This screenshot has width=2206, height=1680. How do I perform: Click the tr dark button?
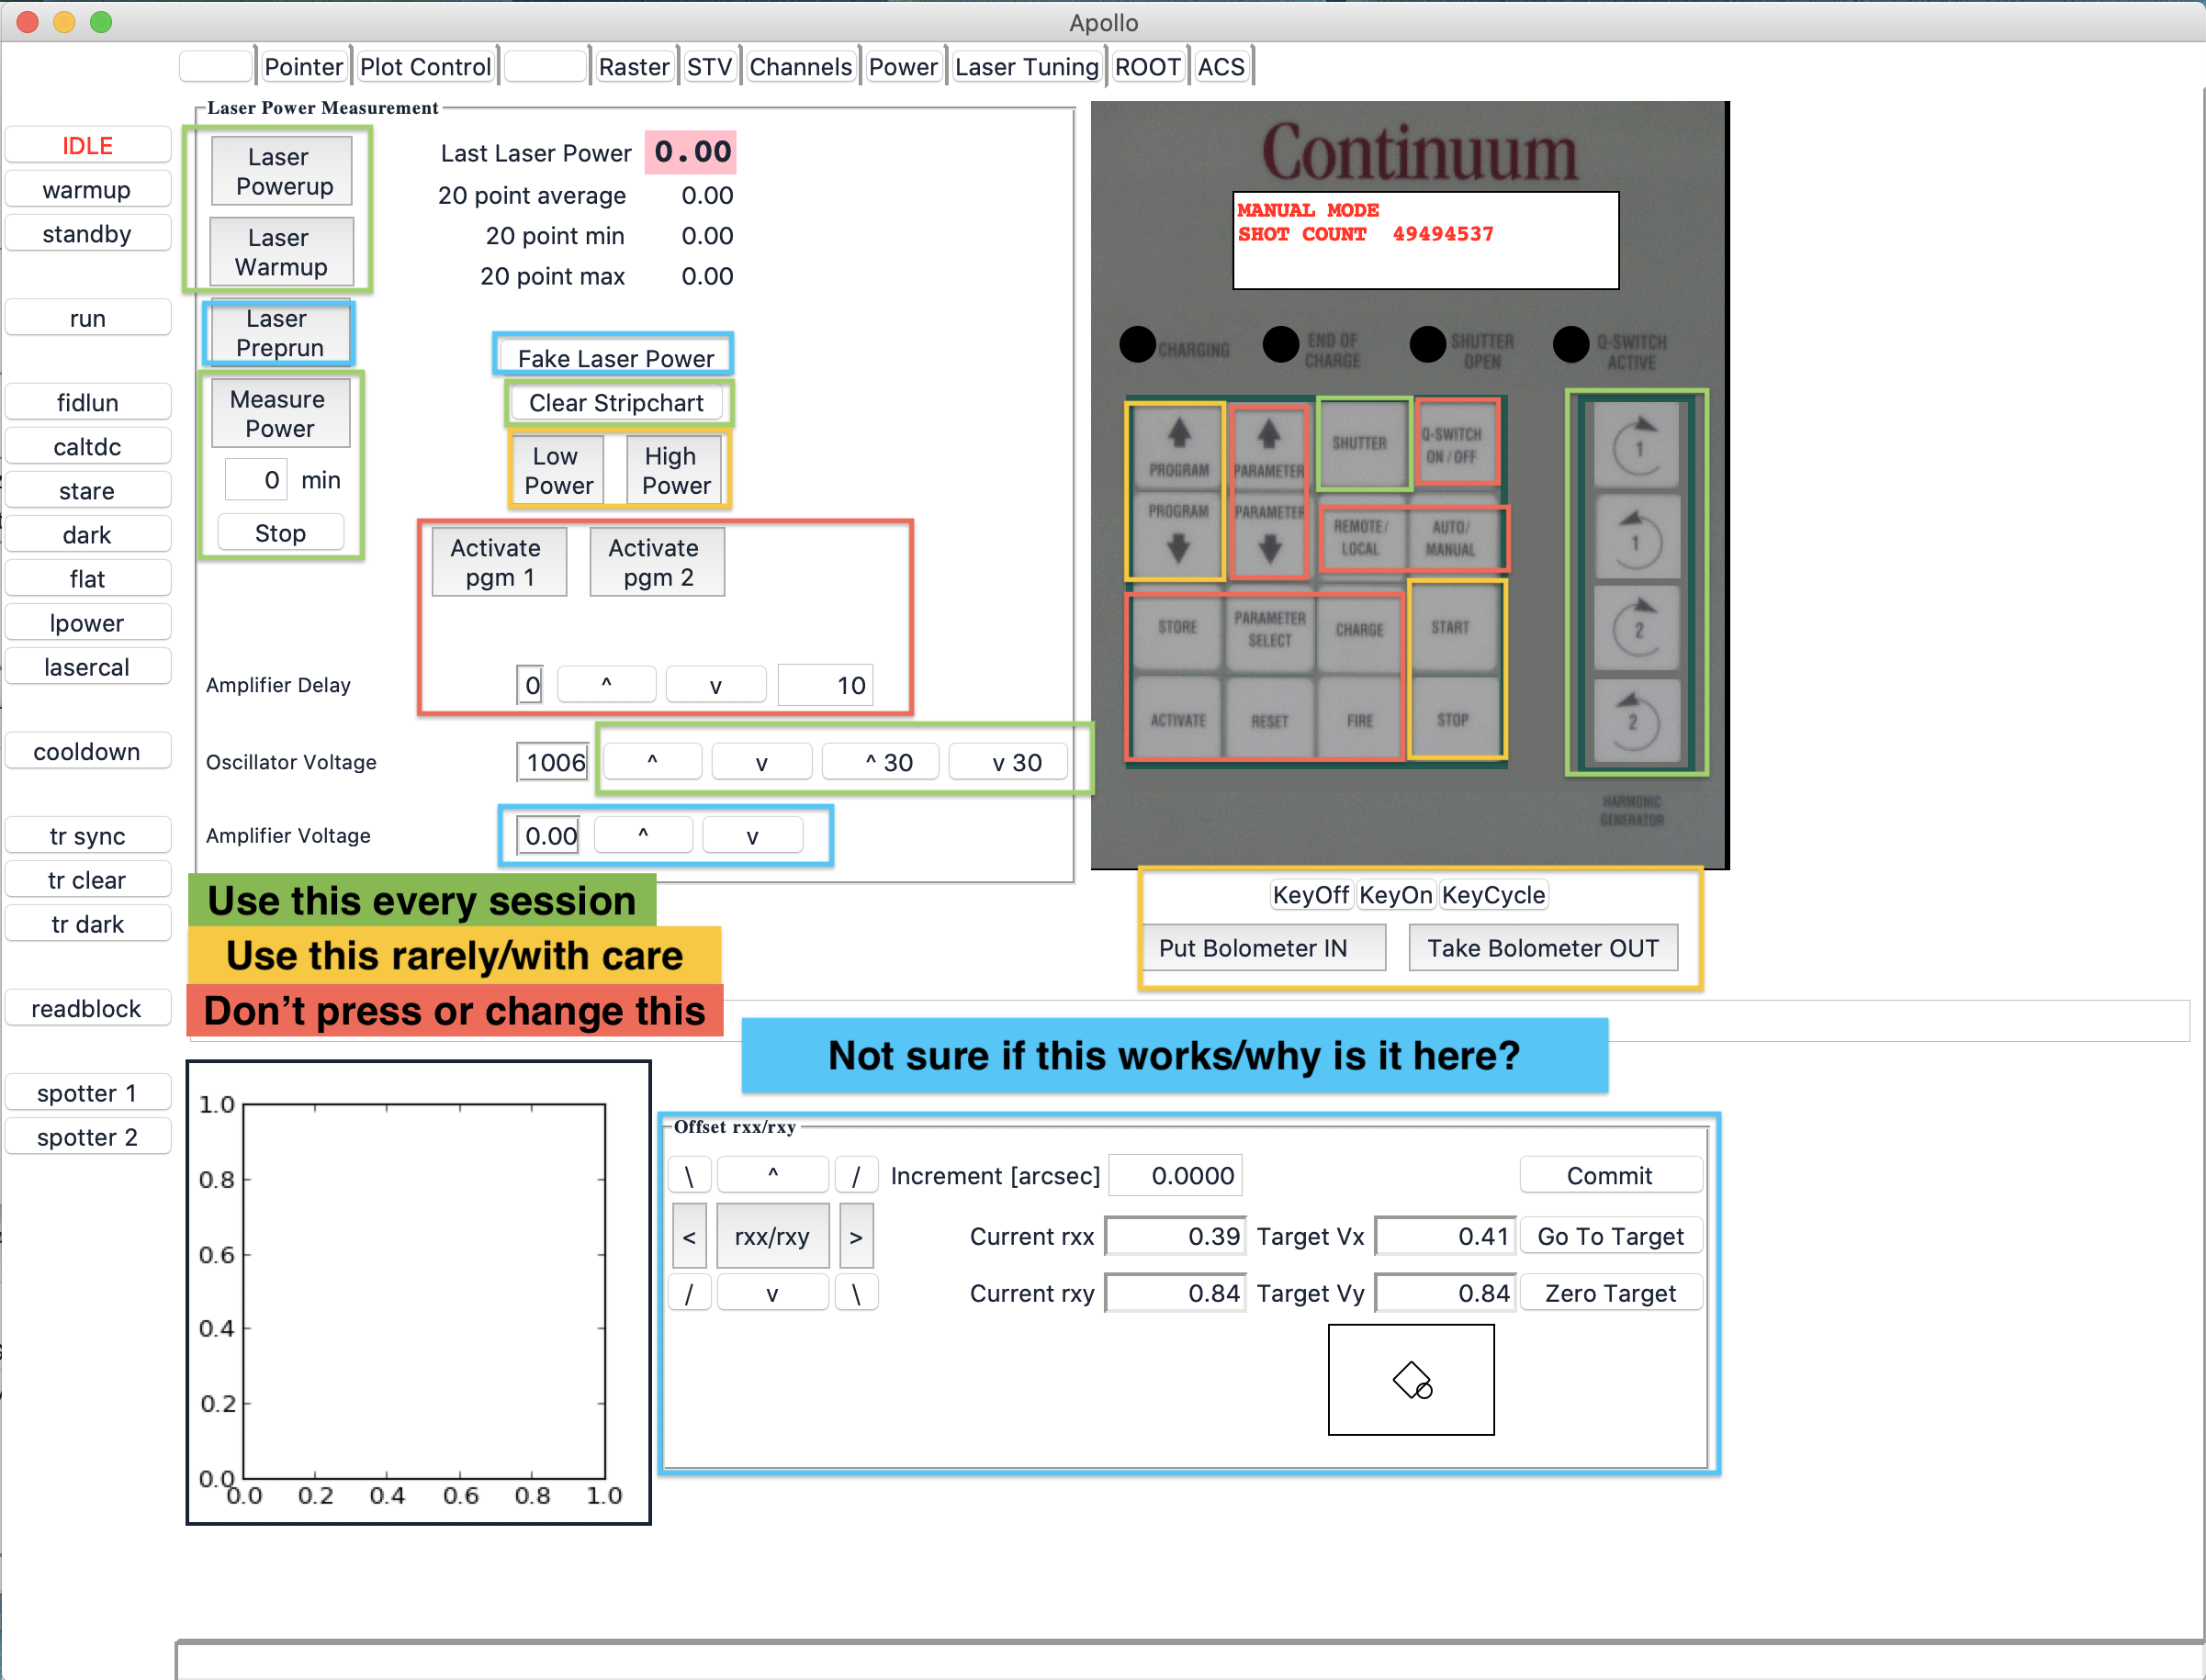(x=88, y=924)
